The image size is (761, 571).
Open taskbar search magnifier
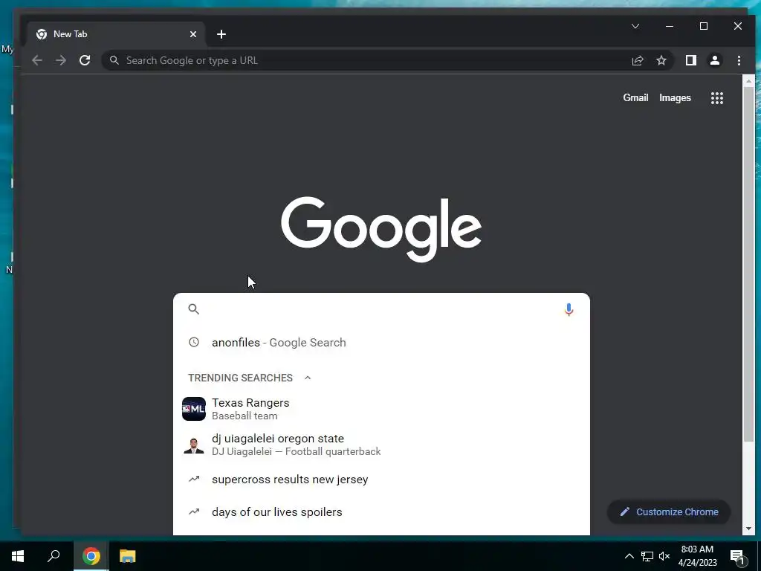pos(54,556)
